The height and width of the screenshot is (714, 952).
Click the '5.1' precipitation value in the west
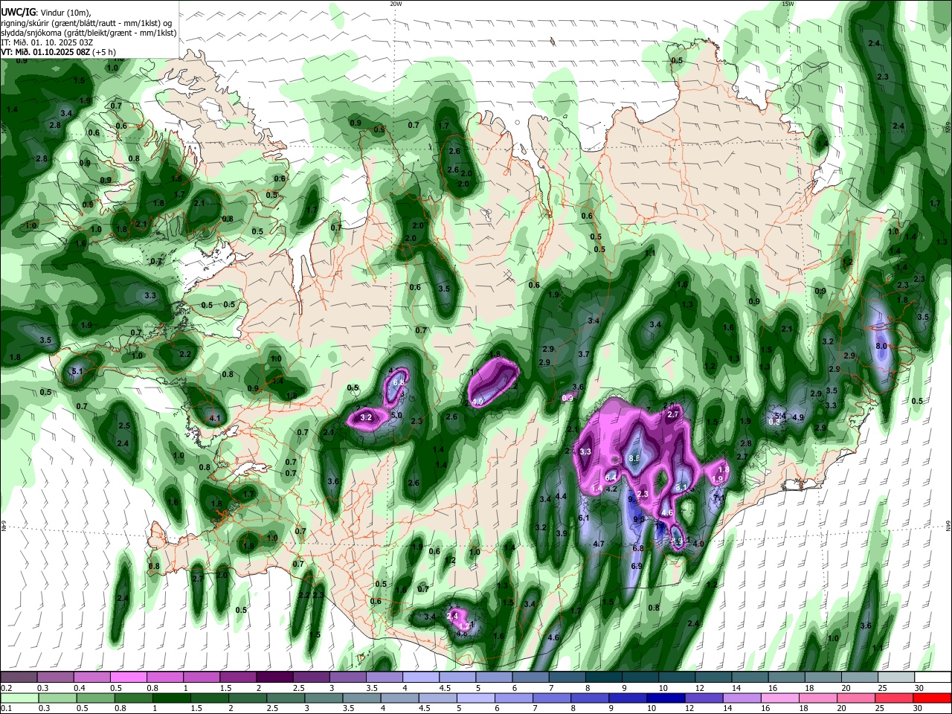tap(77, 371)
